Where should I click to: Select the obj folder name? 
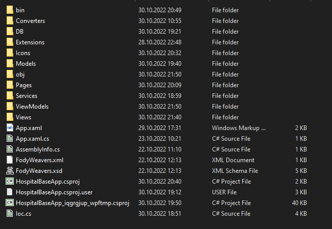(20, 74)
